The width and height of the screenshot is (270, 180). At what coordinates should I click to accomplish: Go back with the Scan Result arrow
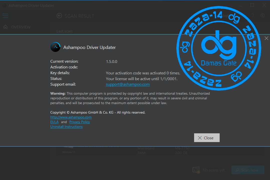click(x=59, y=16)
